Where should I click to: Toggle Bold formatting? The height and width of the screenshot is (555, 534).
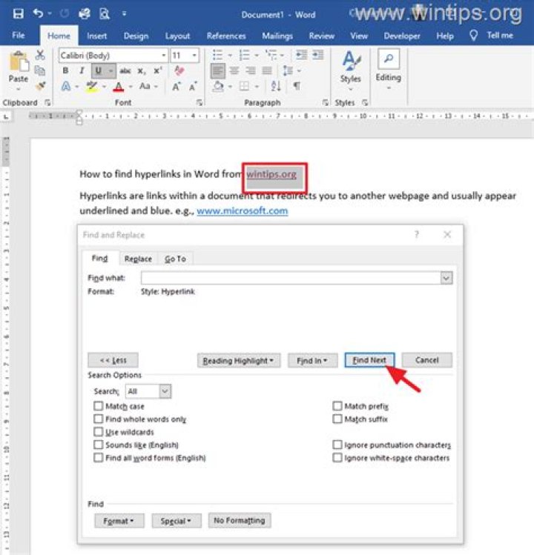coord(65,71)
